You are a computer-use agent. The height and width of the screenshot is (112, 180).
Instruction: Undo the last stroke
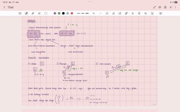pos(94,13)
